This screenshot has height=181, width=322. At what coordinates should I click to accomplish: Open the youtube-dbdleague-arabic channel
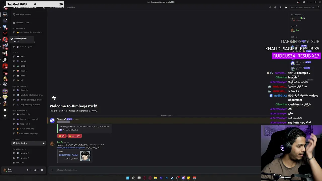tap(29, 95)
